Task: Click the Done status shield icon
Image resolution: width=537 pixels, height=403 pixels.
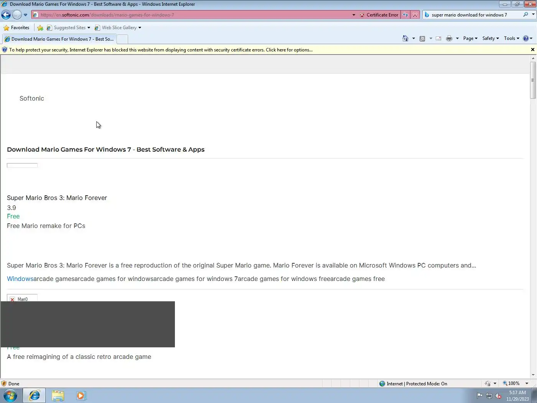Action: click(x=4, y=384)
